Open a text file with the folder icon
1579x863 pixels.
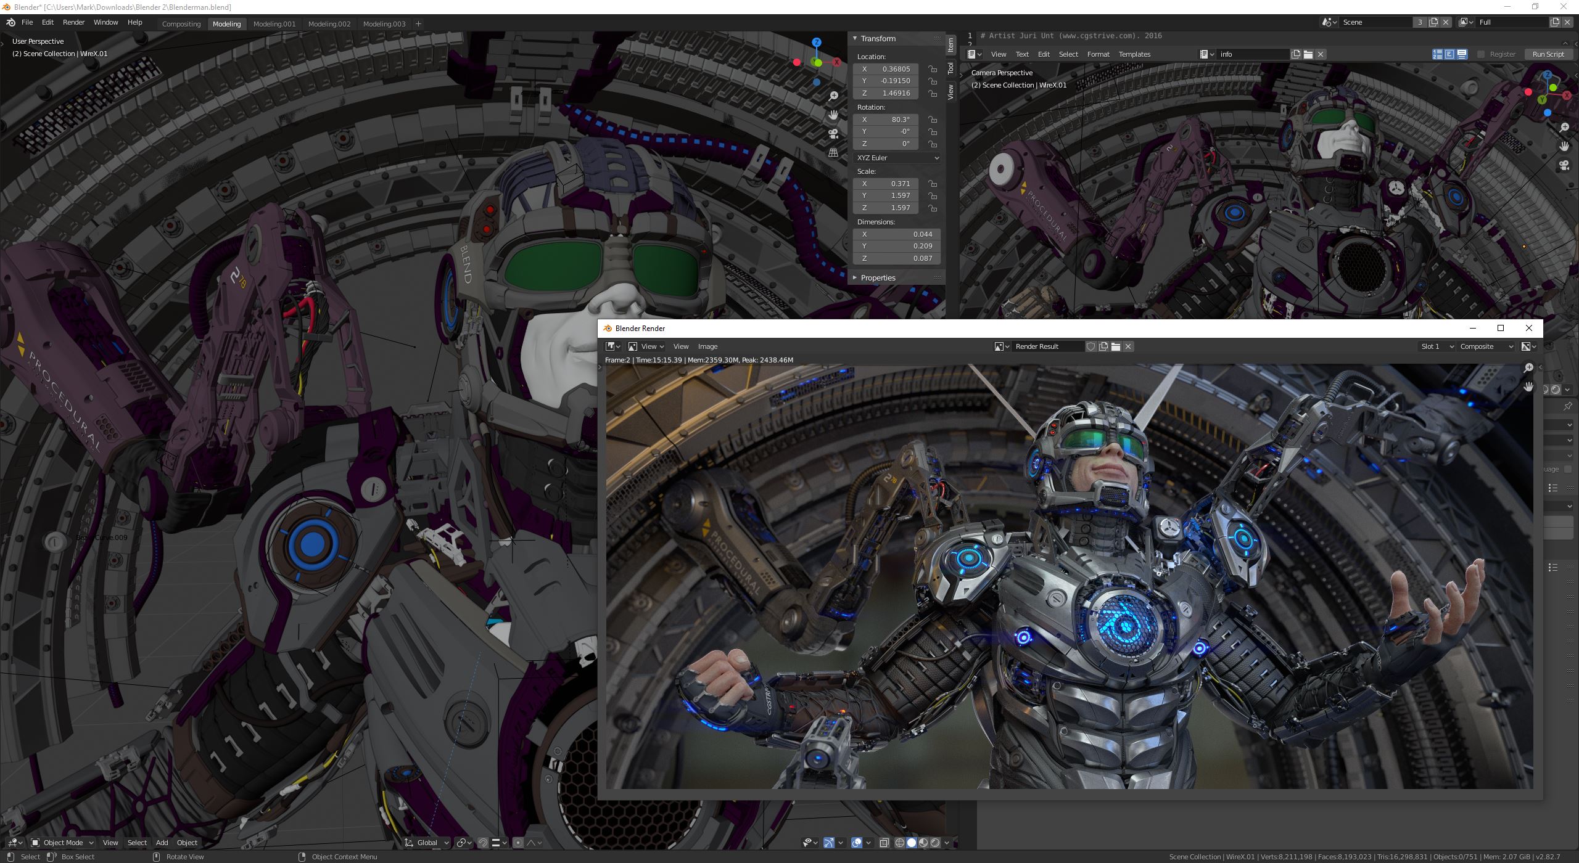pyautogui.click(x=1308, y=54)
